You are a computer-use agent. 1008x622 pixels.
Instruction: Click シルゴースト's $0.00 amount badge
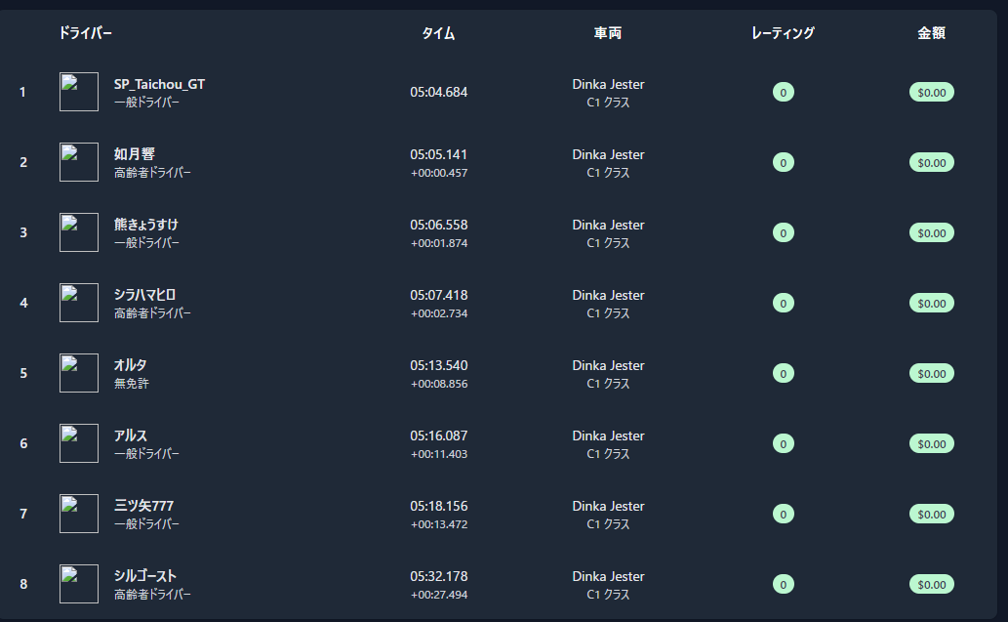(931, 585)
